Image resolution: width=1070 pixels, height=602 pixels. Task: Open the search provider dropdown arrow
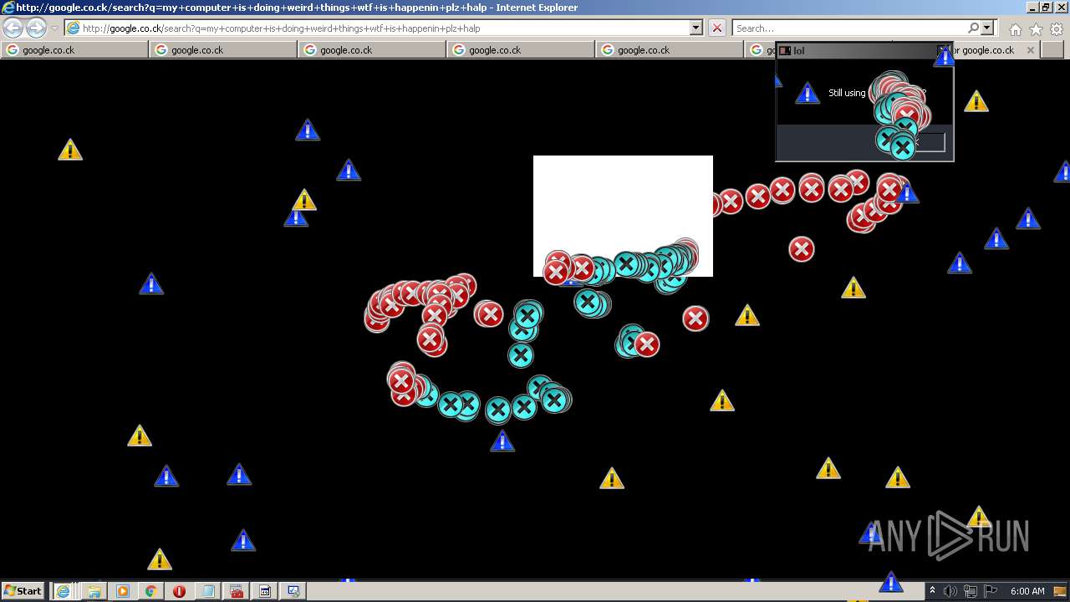click(x=987, y=28)
